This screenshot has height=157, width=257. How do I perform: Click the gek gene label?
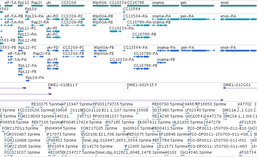183,3
